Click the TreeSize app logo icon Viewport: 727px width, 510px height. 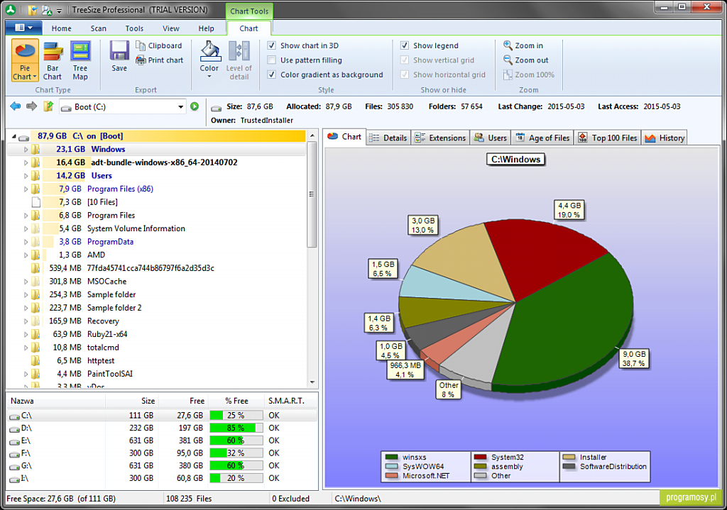point(11,9)
